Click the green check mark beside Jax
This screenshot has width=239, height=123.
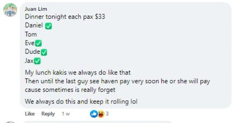coord(37,61)
